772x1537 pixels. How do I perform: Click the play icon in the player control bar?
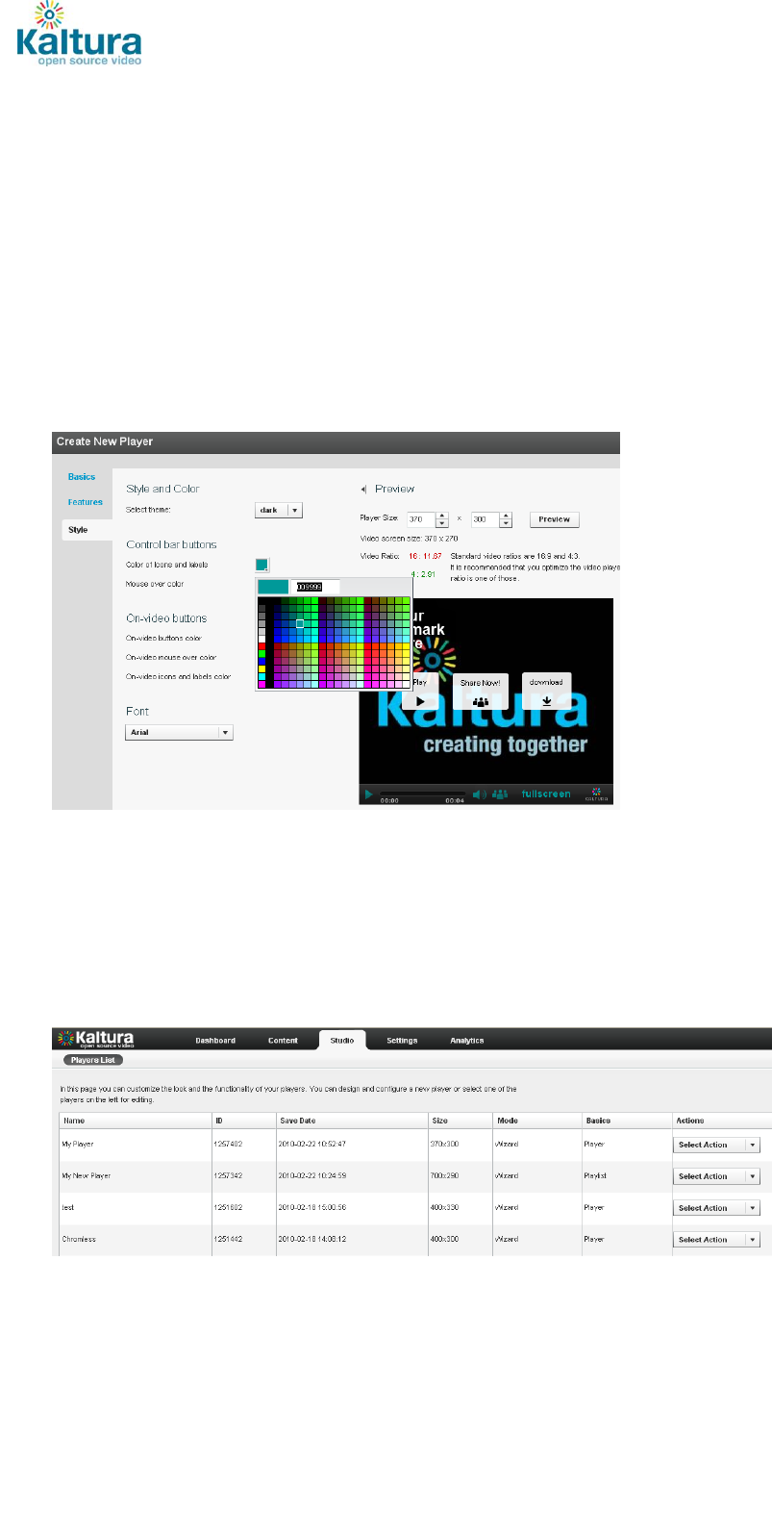tap(369, 794)
